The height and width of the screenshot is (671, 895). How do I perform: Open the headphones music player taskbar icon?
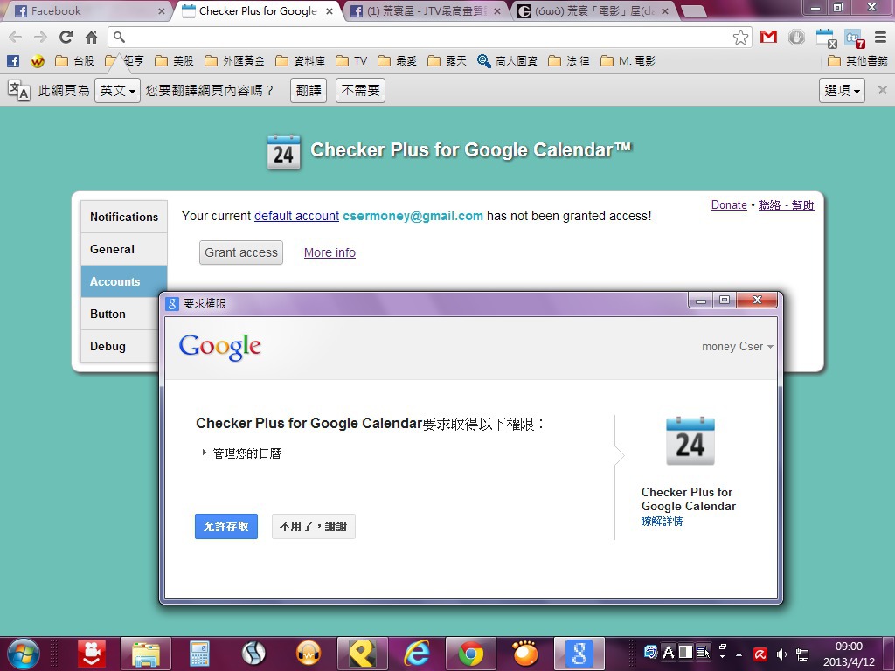click(x=309, y=654)
